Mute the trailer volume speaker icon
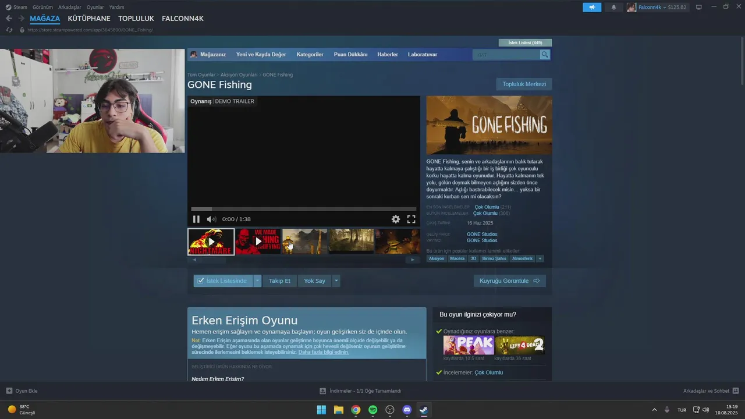 [x=211, y=219]
